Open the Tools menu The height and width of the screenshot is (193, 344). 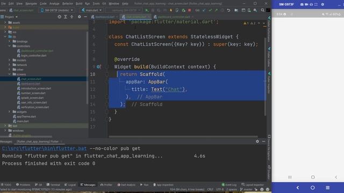click(x=96, y=4)
